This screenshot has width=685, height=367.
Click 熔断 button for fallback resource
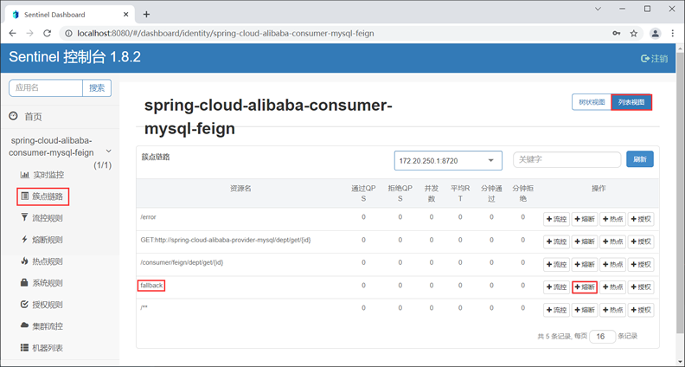pos(585,287)
